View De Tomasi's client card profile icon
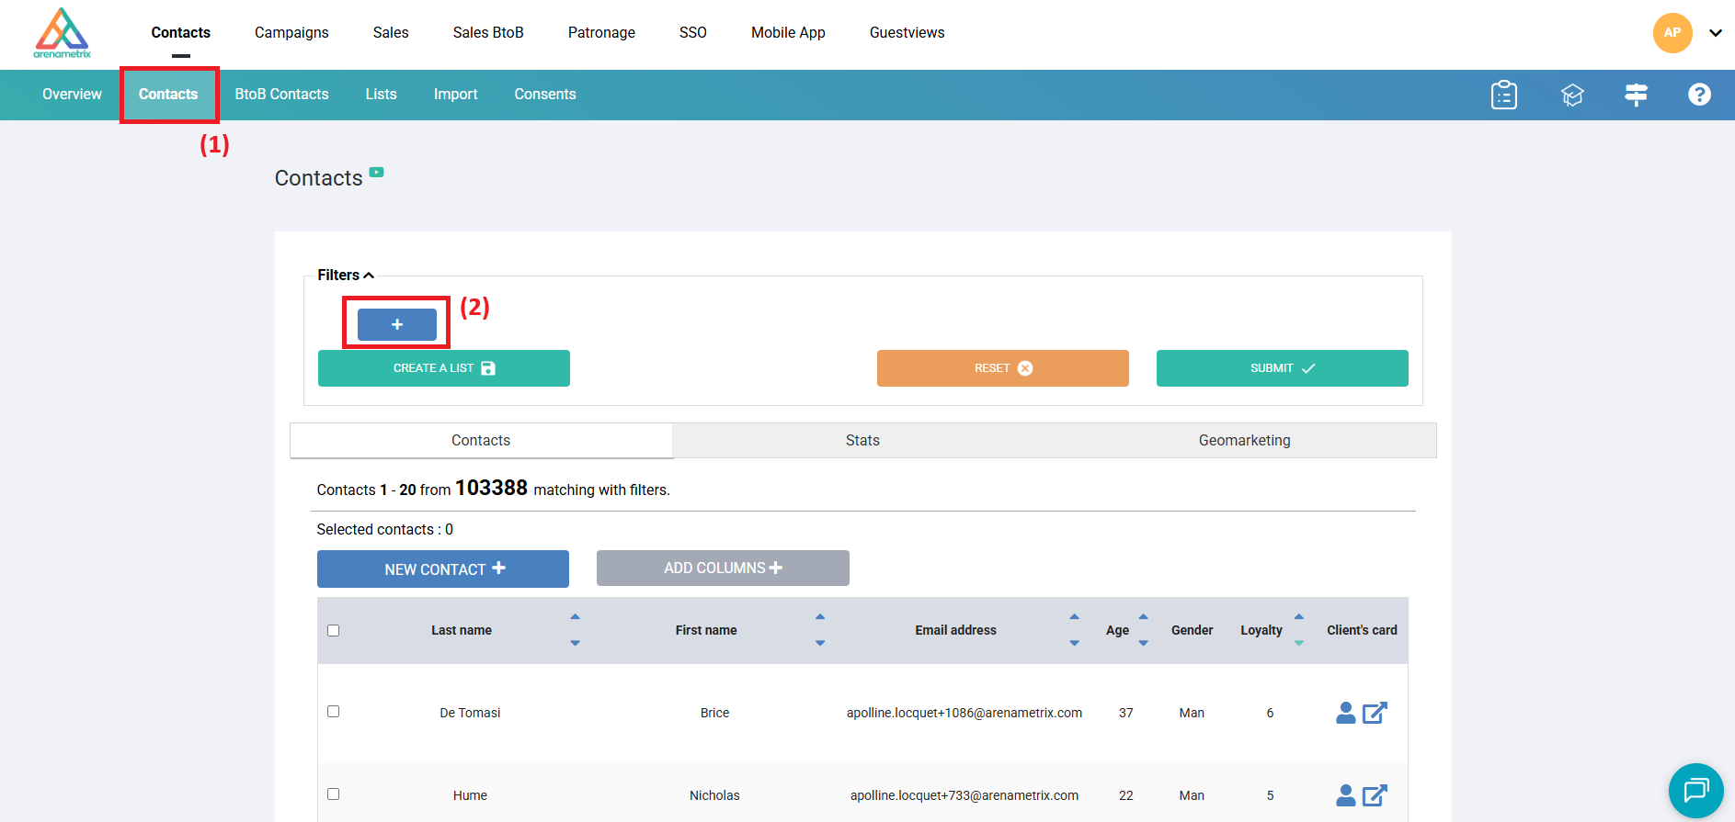The image size is (1735, 822). pos(1345,713)
